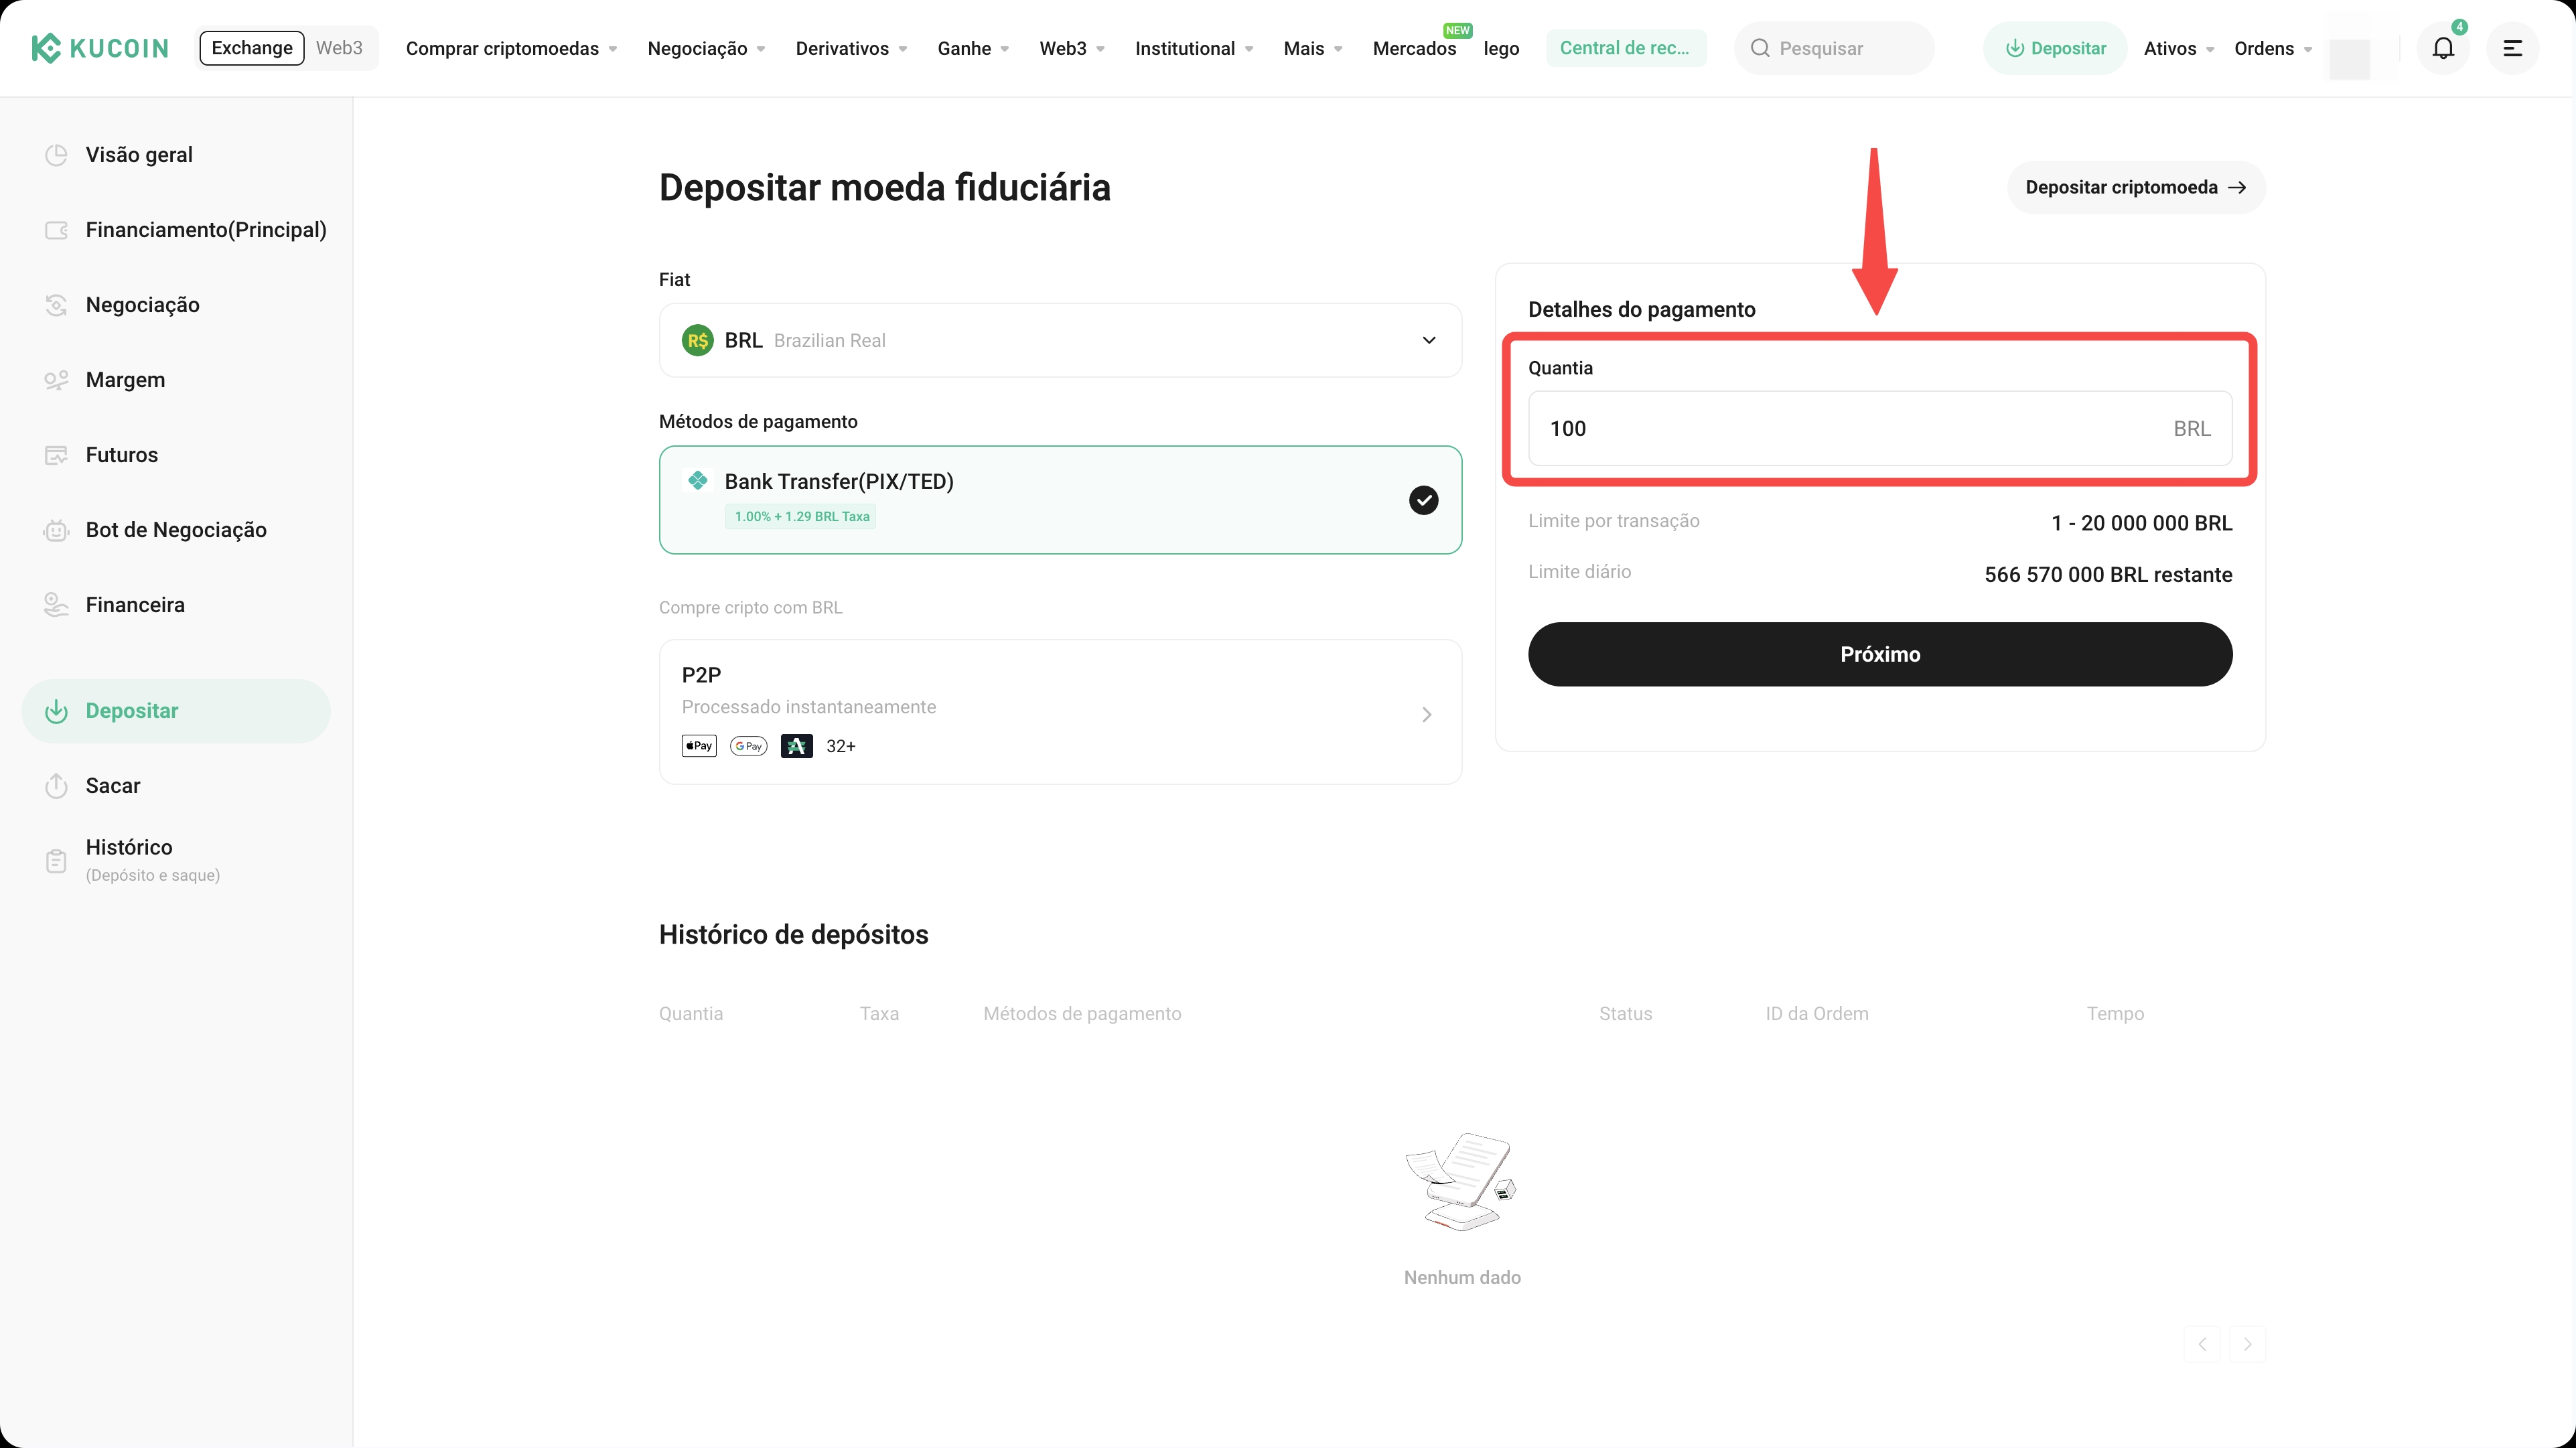Go to Sacar in sidebar
The height and width of the screenshot is (1448, 2576).
[113, 786]
